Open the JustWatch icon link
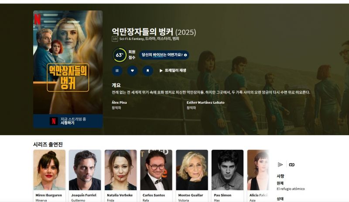Screen dimensions: 349x202 click(x=280, y=165)
